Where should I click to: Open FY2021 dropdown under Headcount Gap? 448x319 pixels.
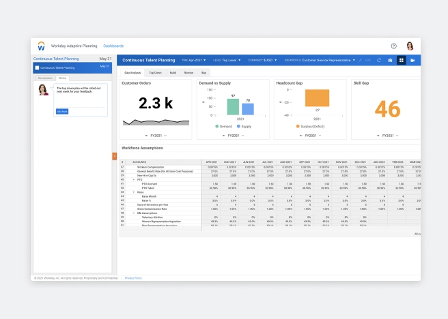point(313,136)
